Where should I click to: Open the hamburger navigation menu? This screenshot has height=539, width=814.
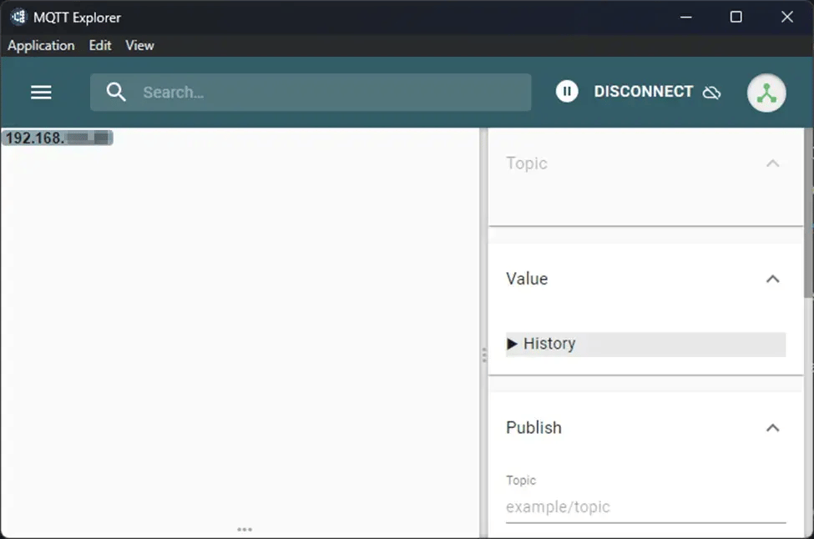pos(40,92)
